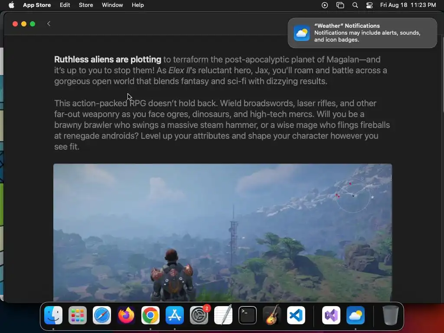Image resolution: width=444 pixels, height=333 pixels.
Task: Go back using the chevron button
Action: pos(49,24)
